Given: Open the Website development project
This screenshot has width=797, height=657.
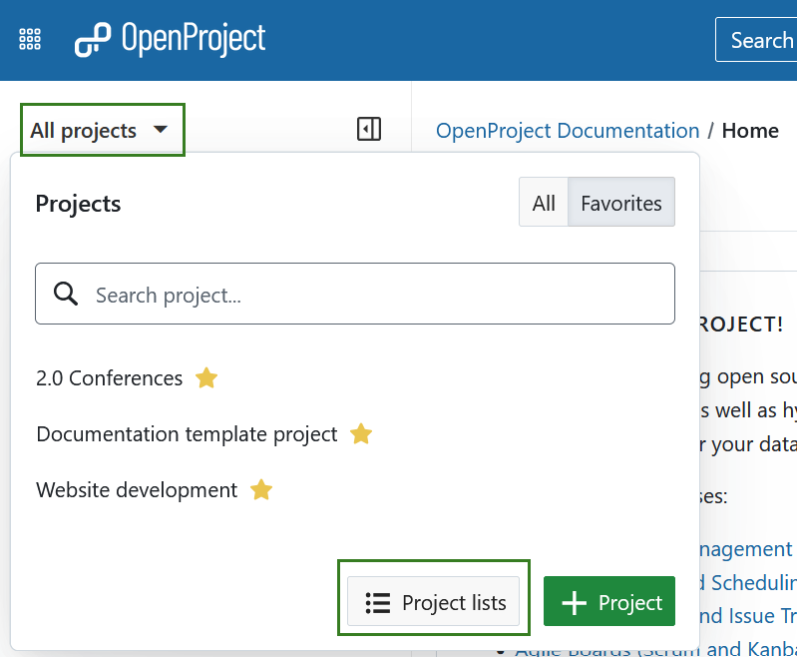Looking at the screenshot, I should coord(137,490).
